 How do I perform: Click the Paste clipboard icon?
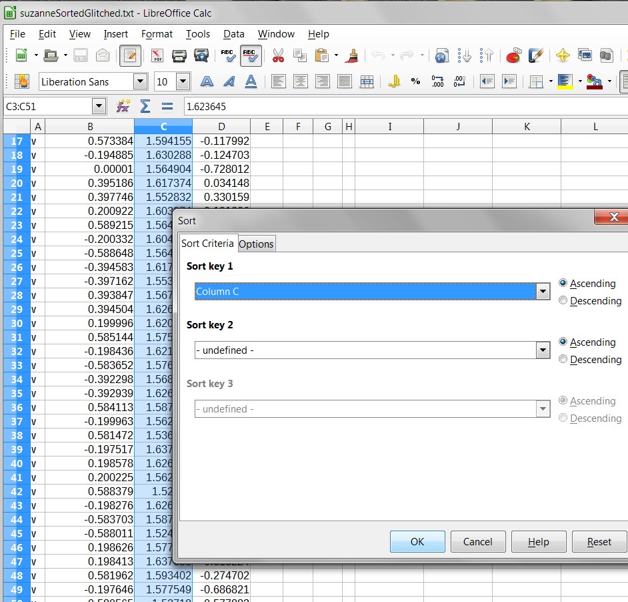click(321, 55)
